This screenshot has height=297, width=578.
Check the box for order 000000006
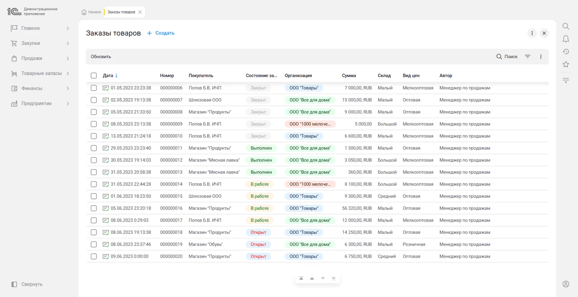pos(94,88)
